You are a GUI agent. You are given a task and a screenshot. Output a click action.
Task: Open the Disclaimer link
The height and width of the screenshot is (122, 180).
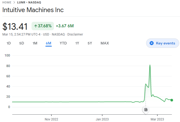[75, 34]
